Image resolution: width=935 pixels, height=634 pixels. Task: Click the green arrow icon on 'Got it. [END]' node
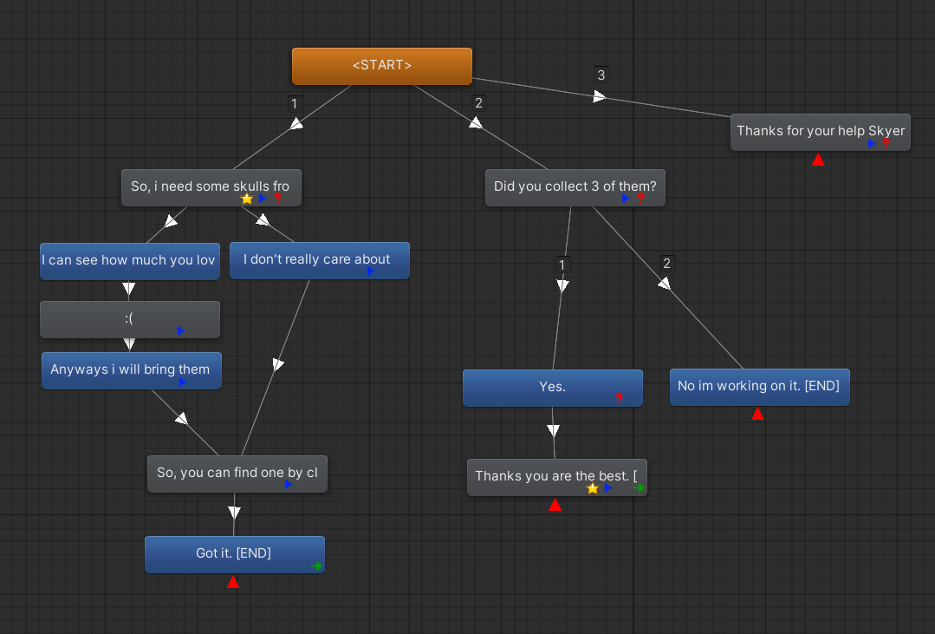point(317,565)
